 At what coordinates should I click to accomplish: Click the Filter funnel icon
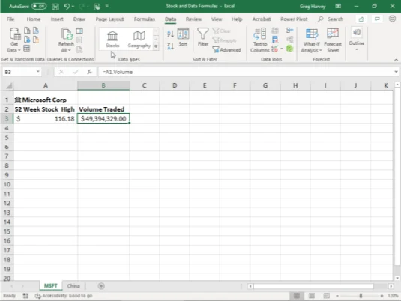pos(203,37)
